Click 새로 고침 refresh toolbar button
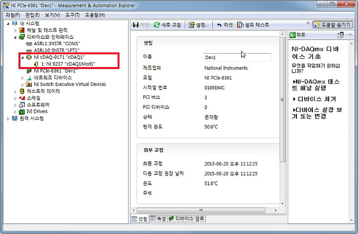Viewport: 358px width, 234px height. (x=168, y=25)
